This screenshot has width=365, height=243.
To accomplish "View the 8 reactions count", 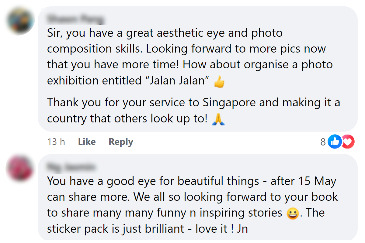I will pos(323,142).
